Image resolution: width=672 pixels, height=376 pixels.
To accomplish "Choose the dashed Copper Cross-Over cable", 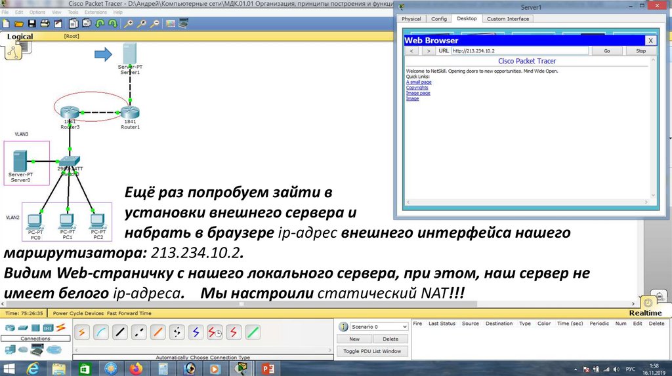I will point(139,332).
